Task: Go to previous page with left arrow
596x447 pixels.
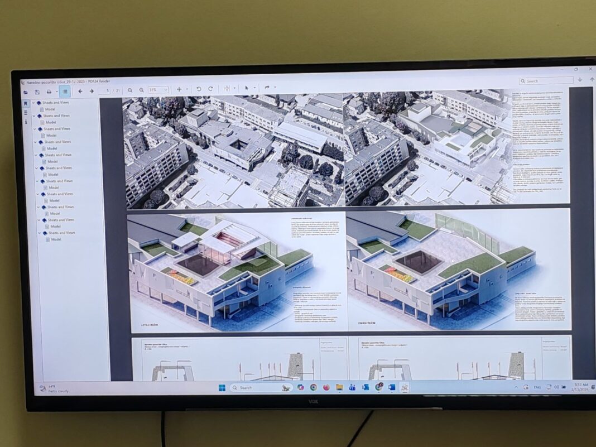Action: coord(80,91)
